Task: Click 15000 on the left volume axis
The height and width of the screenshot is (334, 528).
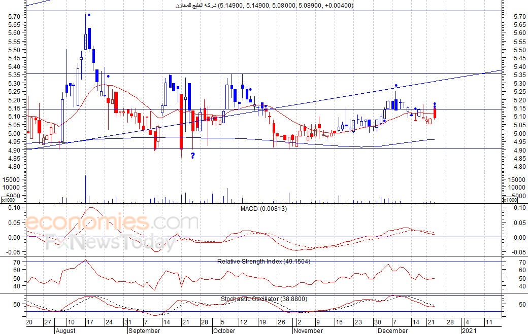Action: click(x=11, y=180)
